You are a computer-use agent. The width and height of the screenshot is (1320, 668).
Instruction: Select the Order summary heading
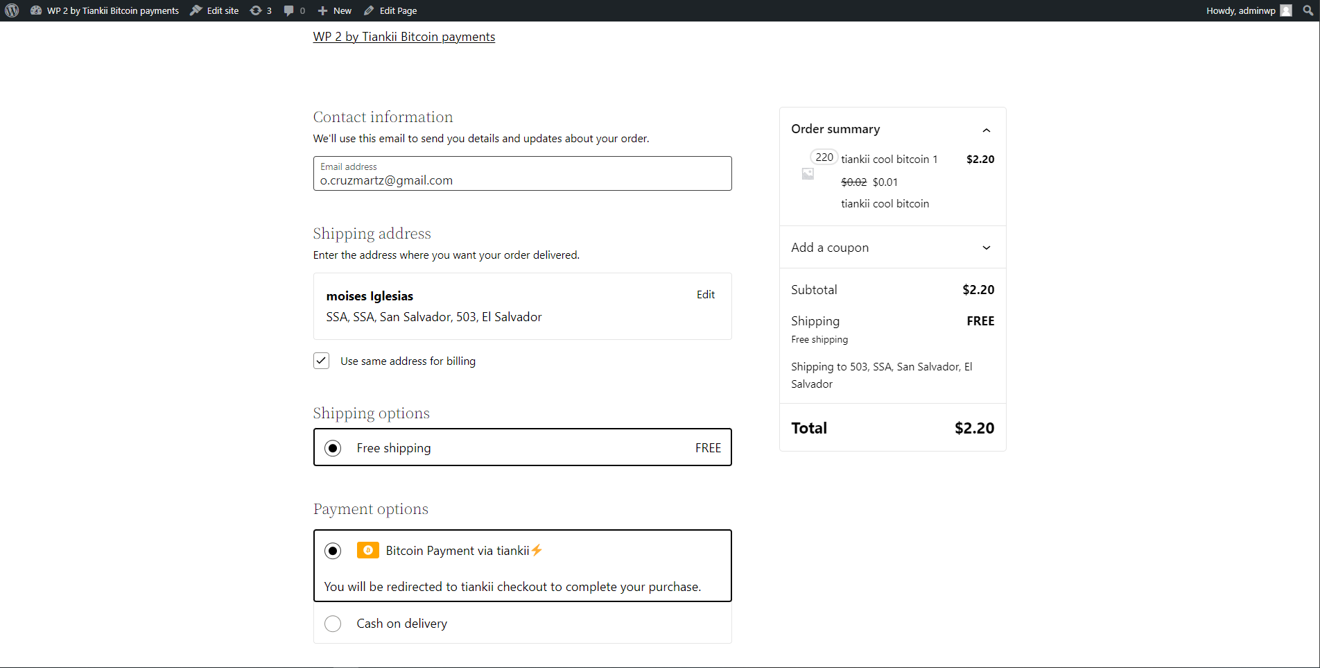click(835, 129)
